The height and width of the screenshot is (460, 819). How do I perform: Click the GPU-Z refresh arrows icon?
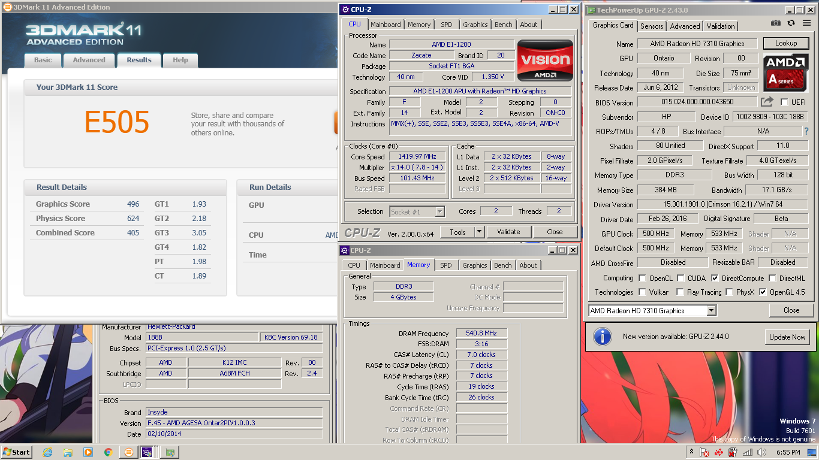(791, 23)
